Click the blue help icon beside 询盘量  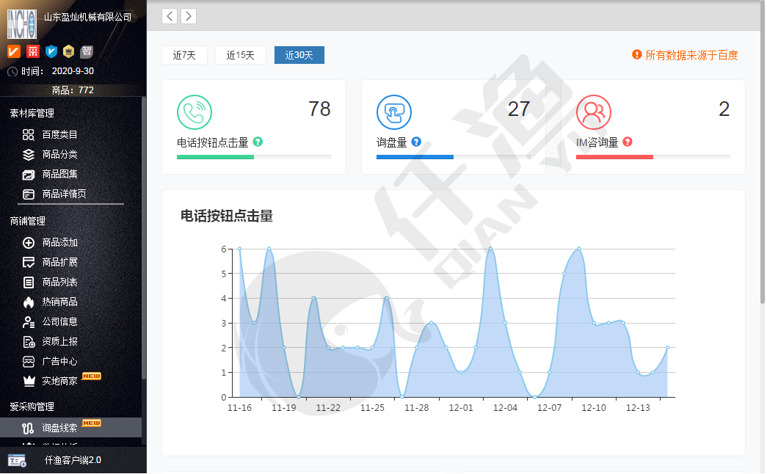pyautogui.click(x=416, y=142)
